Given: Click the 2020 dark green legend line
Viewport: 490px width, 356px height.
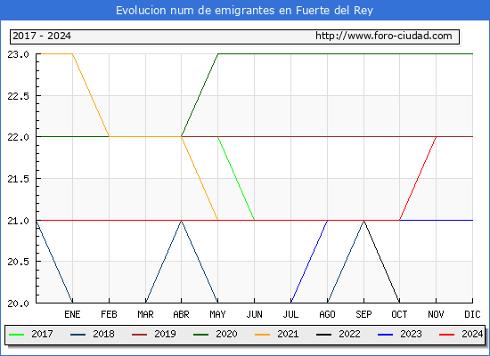Looking at the screenshot, I should (201, 335).
